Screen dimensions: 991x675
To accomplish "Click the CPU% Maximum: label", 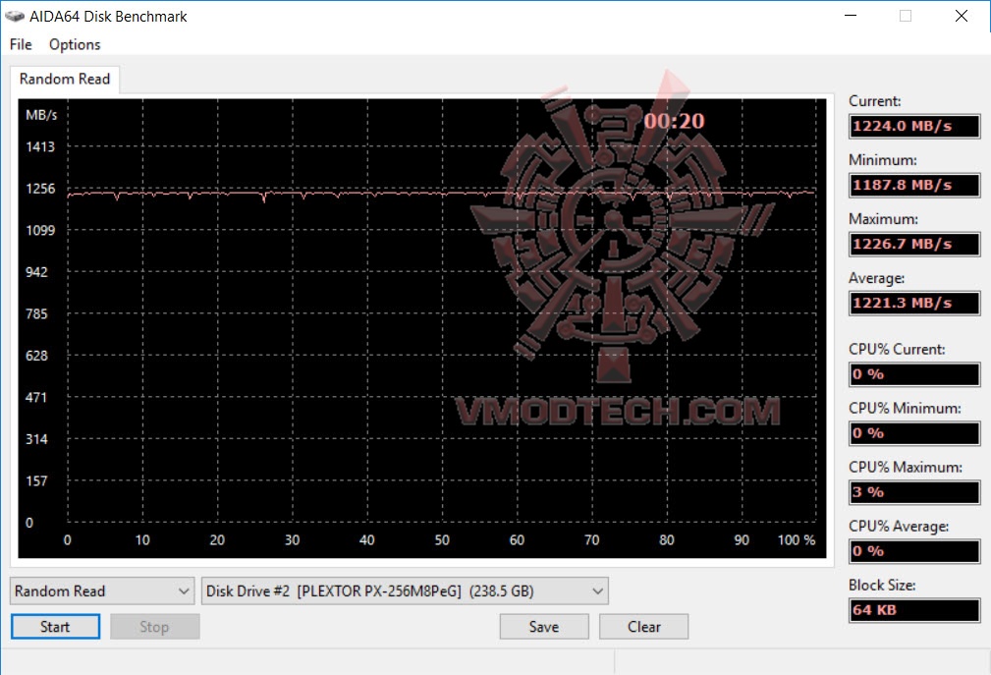I will [x=905, y=467].
